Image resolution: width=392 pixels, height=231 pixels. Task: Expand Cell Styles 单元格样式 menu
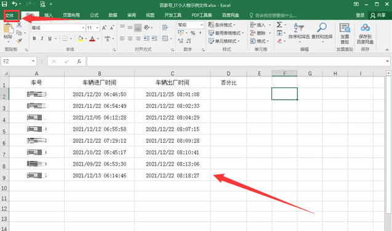click(224, 41)
